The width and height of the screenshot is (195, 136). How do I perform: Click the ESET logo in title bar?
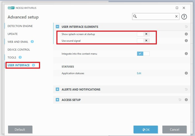[11, 8]
